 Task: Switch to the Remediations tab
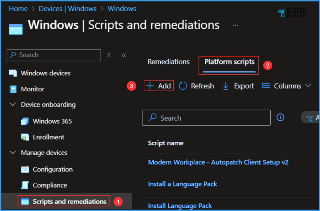[x=168, y=62]
